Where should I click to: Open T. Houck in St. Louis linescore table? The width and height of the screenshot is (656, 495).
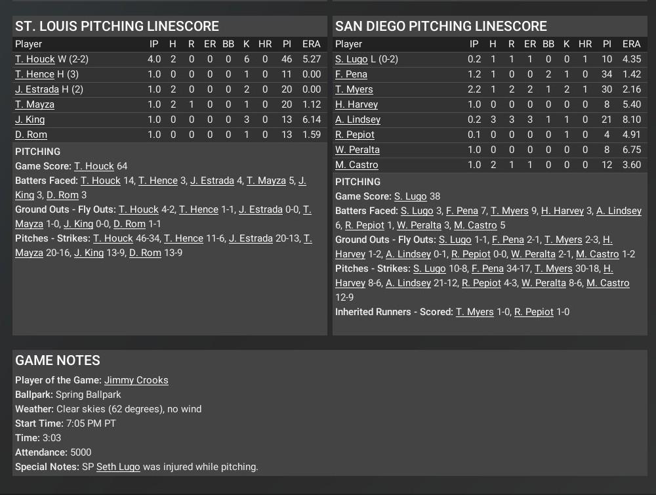(35, 59)
